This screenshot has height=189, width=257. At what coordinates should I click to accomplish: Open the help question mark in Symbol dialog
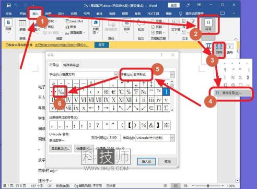point(161,55)
